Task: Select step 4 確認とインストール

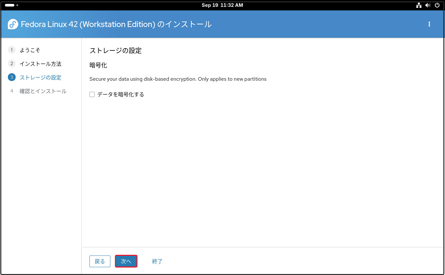Action: 43,91
